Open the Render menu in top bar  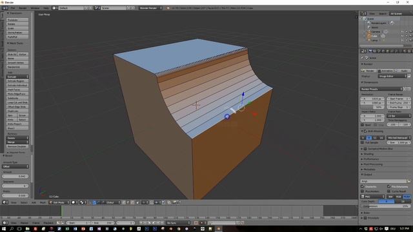tap(23, 8)
